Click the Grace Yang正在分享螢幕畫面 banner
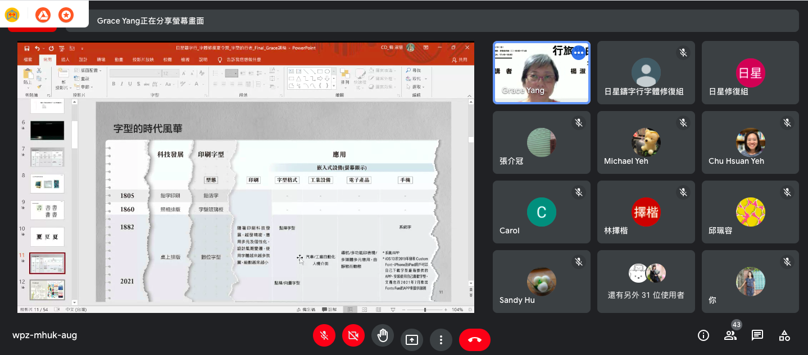 (x=151, y=21)
